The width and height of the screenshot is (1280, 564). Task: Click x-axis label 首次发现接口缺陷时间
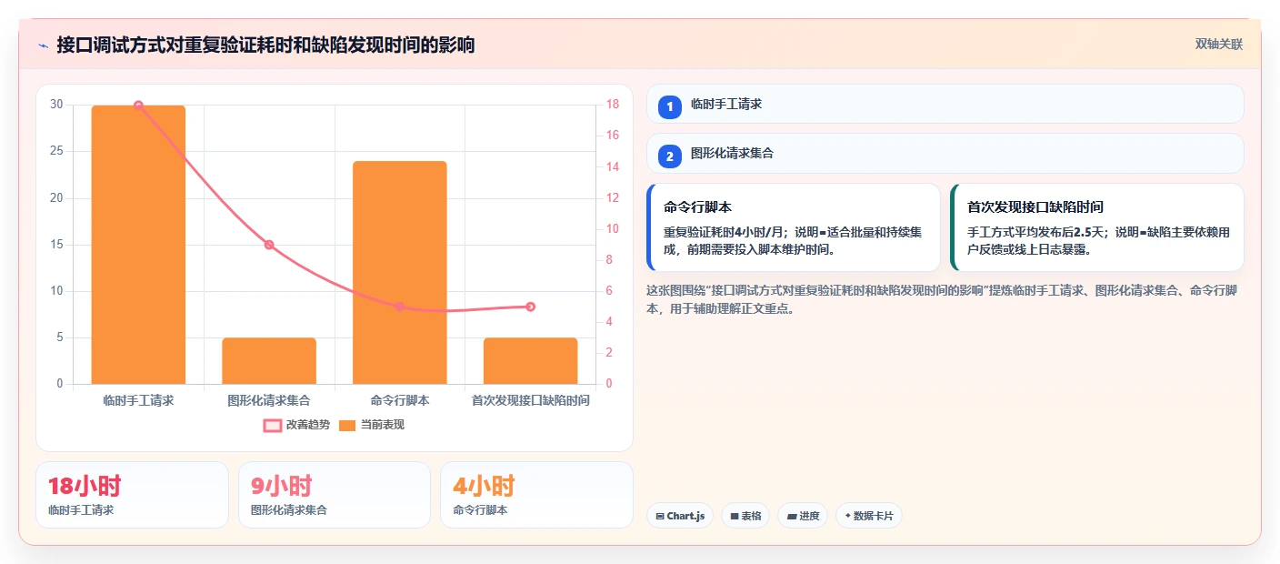coord(530,400)
